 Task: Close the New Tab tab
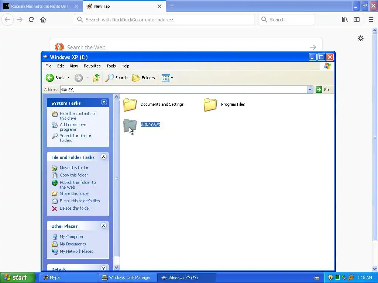tap(159, 6)
